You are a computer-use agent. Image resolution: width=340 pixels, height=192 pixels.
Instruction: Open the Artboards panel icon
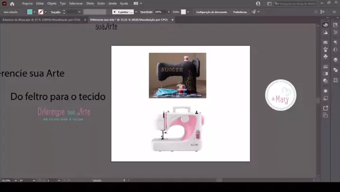click(x=325, y=115)
